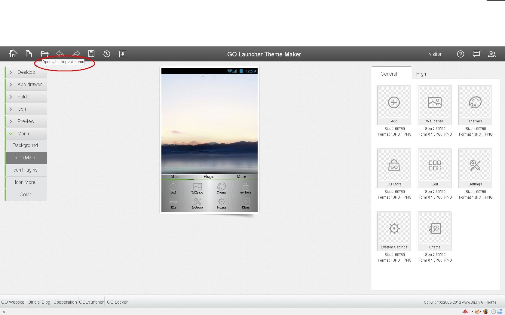This screenshot has width=505, height=315.
Task: Click Themes icon in phone preview
Action: point(222,188)
